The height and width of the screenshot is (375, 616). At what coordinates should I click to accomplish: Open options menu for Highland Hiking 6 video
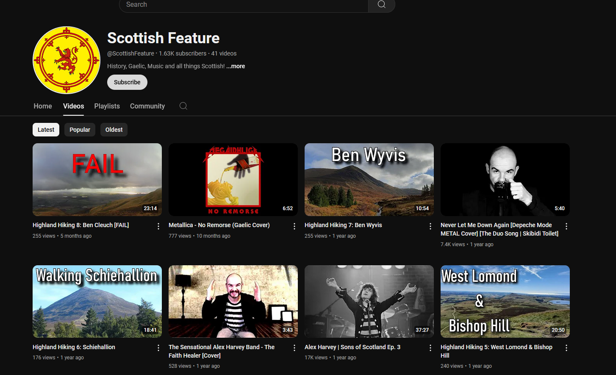158,348
